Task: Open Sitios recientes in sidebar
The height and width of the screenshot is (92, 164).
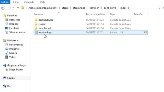Action: [17, 32]
